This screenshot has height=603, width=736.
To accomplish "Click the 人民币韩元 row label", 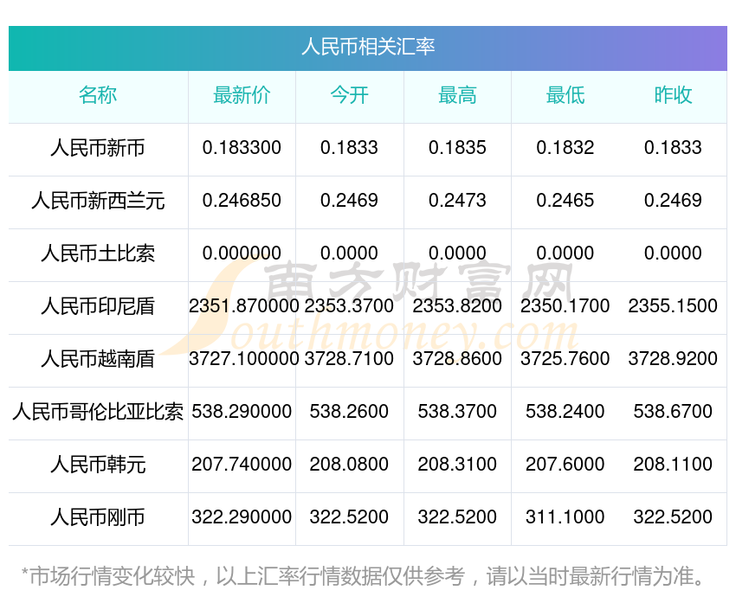I will (x=98, y=465).
